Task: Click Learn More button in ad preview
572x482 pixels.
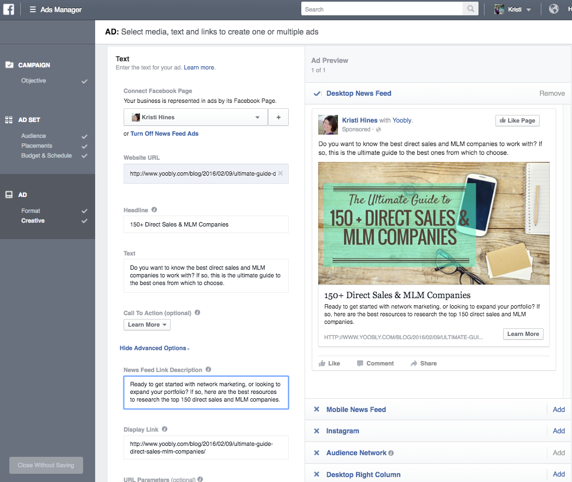Action: click(x=523, y=334)
